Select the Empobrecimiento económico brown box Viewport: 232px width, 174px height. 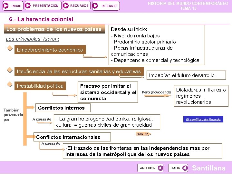pyautogui.click(x=50, y=50)
